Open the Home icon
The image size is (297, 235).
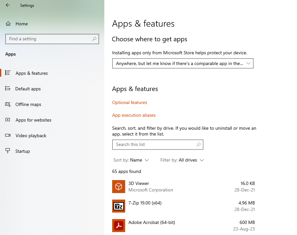8,24
